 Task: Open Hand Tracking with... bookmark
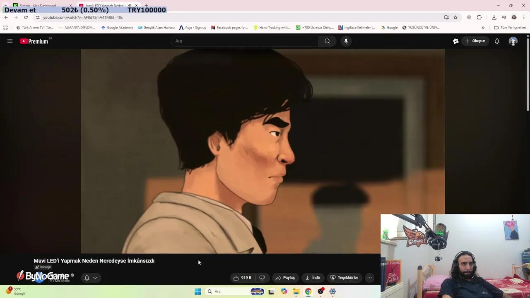click(272, 28)
